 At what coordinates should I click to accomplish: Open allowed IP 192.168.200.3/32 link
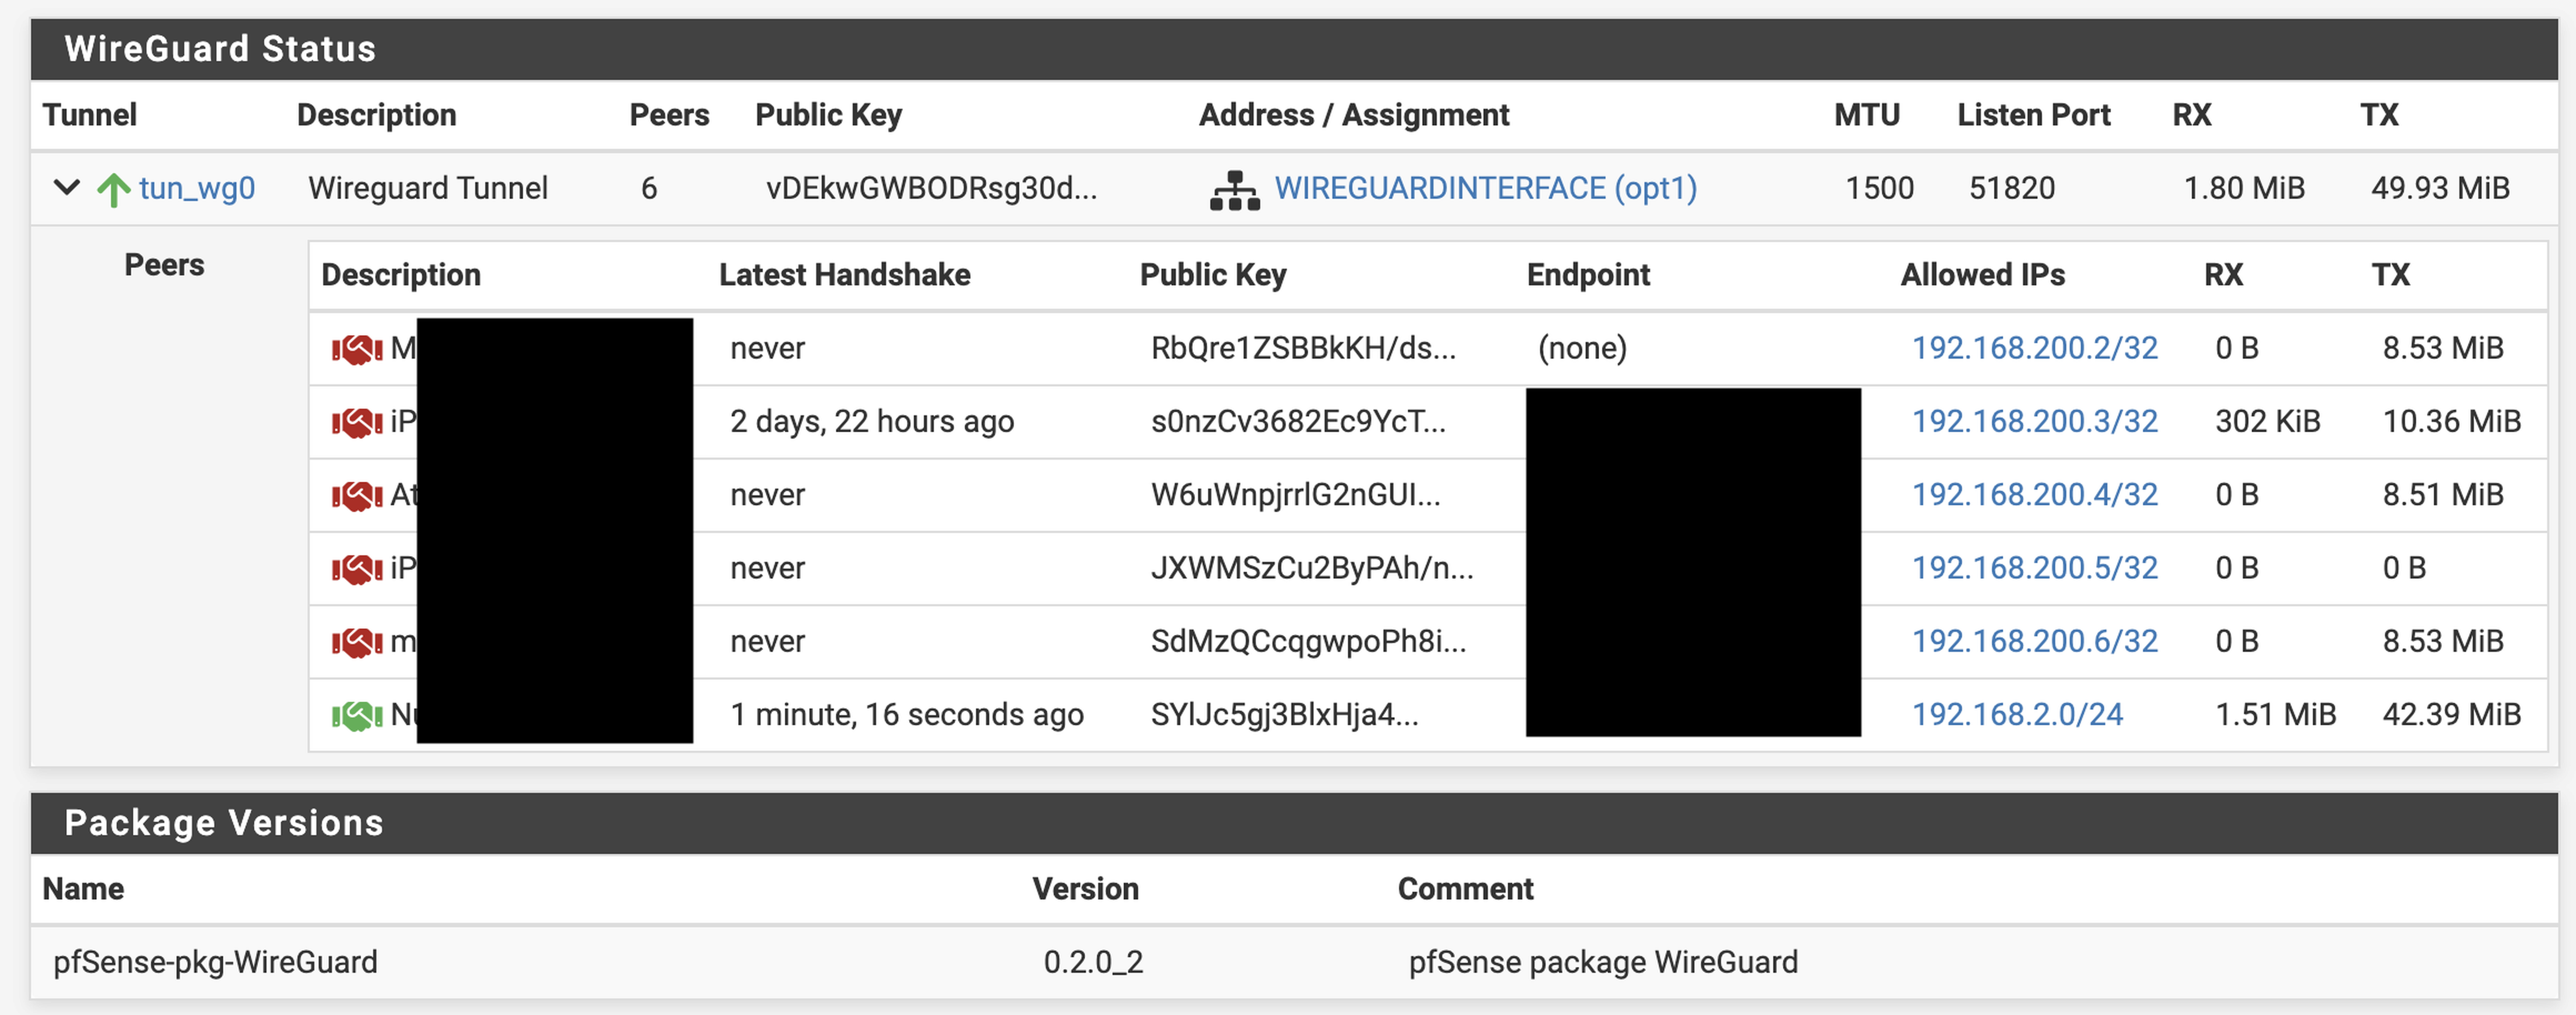pyautogui.click(x=2034, y=421)
